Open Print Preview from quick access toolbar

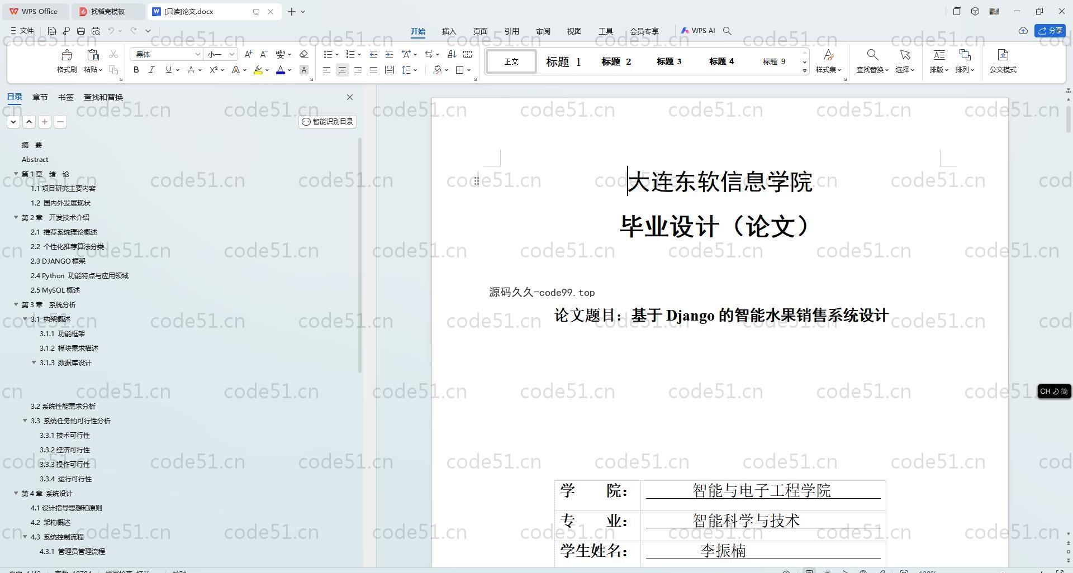pos(96,31)
